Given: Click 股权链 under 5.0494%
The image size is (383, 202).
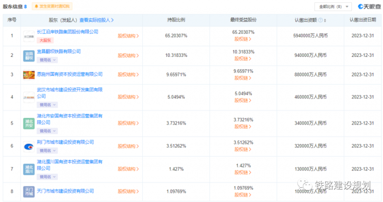Looking at the screenshot, I should click(243, 100).
